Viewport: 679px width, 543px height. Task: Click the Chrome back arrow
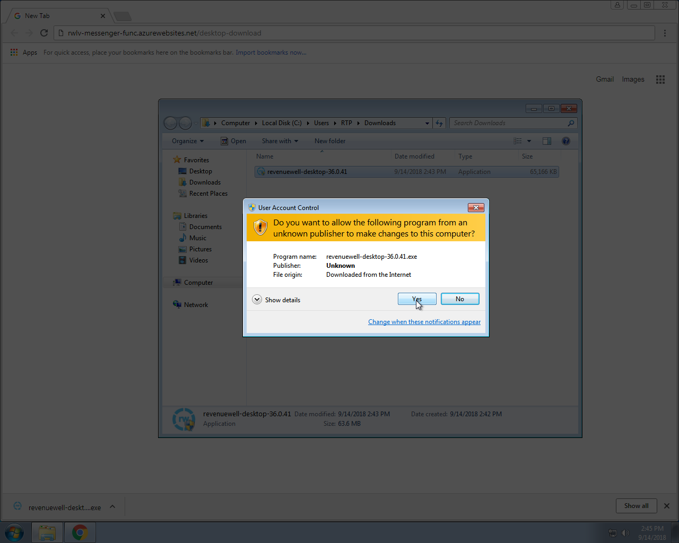(x=14, y=33)
